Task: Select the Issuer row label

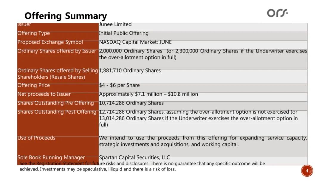Action: click(24, 25)
